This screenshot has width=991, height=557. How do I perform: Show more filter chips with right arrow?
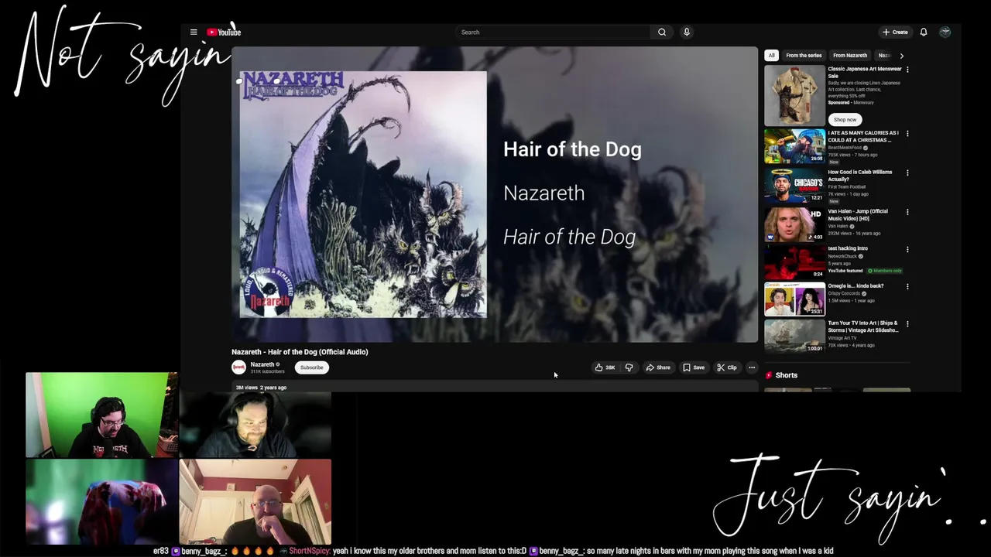pyautogui.click(x=901, y=55)
